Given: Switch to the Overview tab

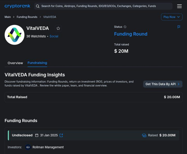Looking at the screenshot, I should [15, 63].
